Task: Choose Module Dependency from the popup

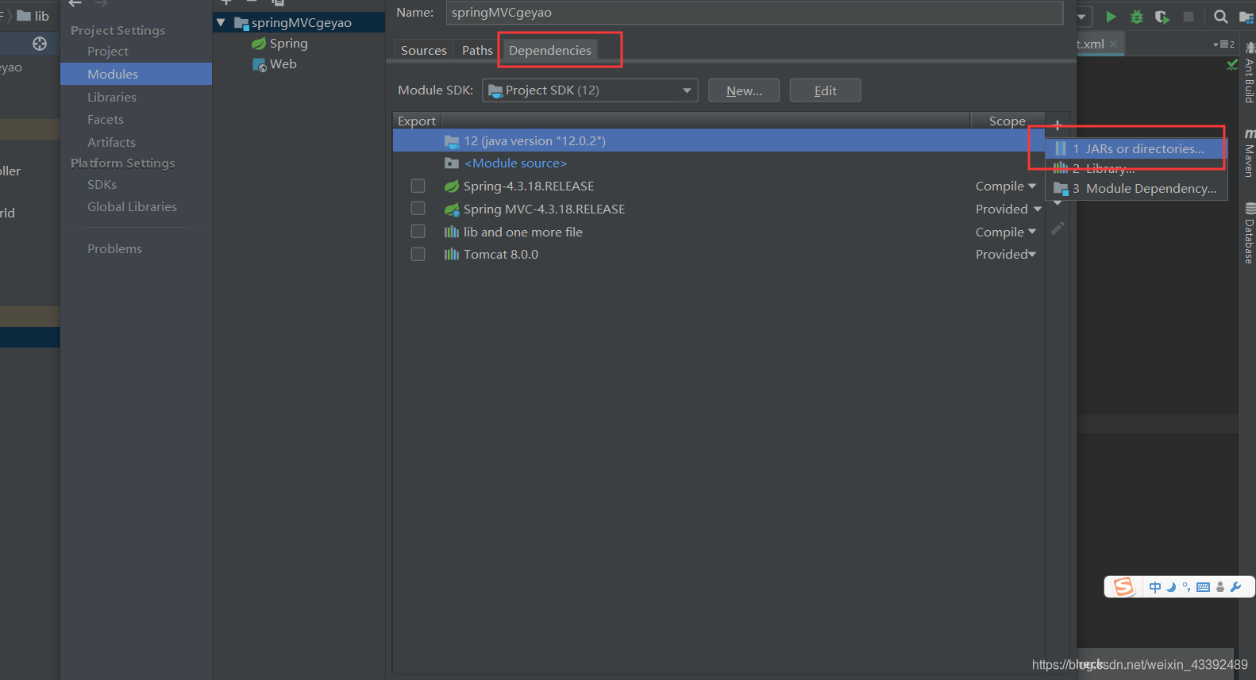Action: [1137, 188]
